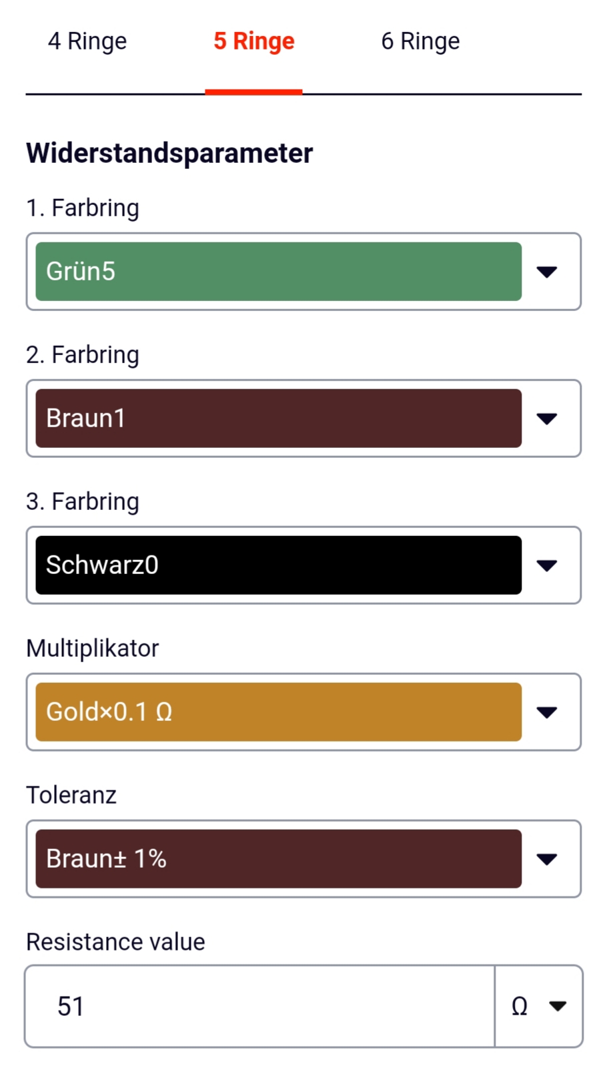The height and width of the screenshot is (1080, 607).
Task: Select the green Grün5 color bar
Action: pyautogui.click(x=278, y=272)
